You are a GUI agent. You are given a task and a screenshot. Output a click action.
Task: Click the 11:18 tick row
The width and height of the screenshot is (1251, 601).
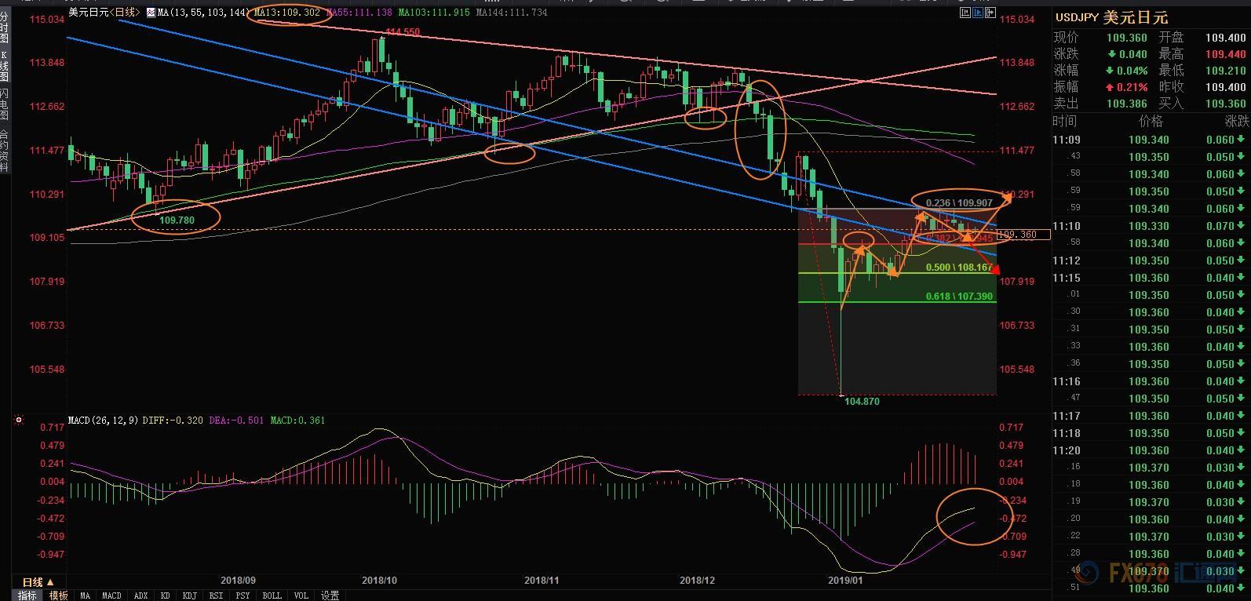tap(1151, 433)
